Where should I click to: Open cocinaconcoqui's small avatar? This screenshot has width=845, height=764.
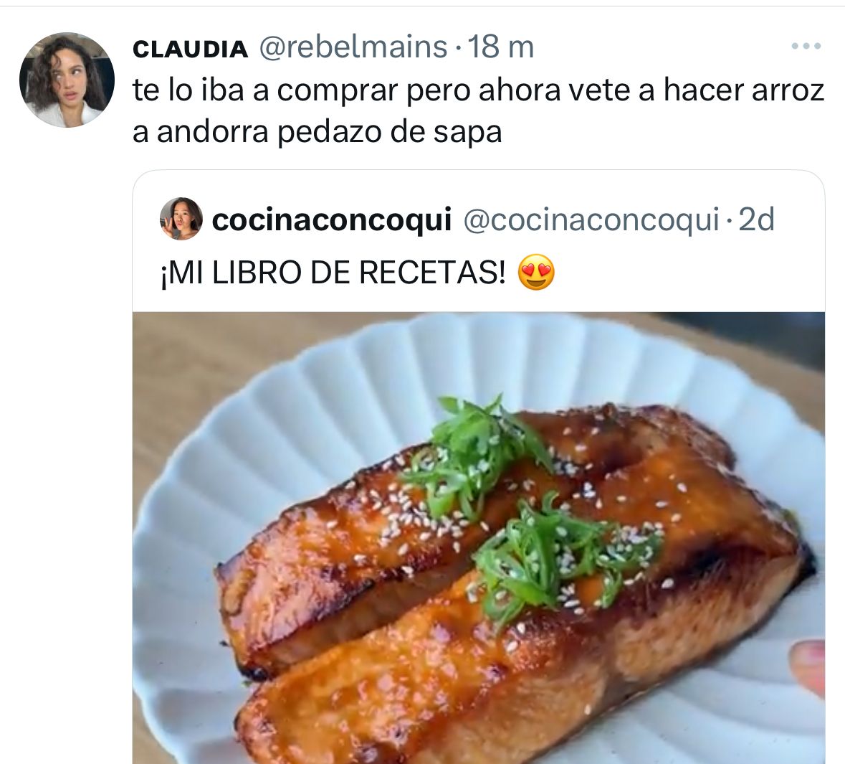tap(181, 219)
